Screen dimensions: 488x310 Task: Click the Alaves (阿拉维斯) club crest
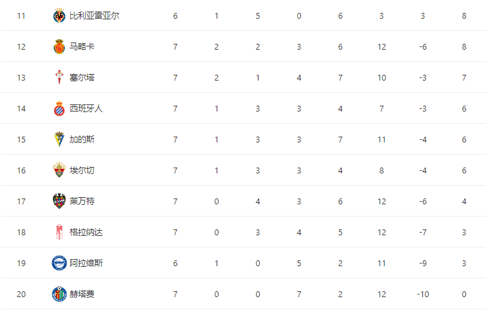click(x=59, y=263)
